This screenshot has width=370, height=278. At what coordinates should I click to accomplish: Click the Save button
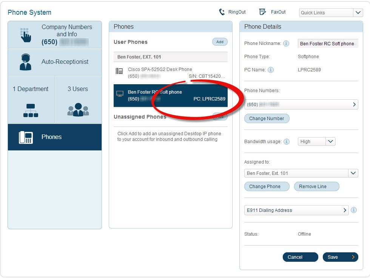coord(340,257)
